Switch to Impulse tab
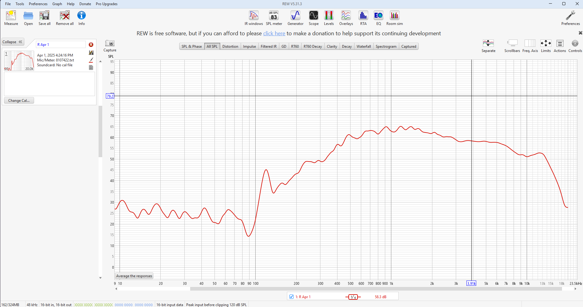 tap(250, 47)
